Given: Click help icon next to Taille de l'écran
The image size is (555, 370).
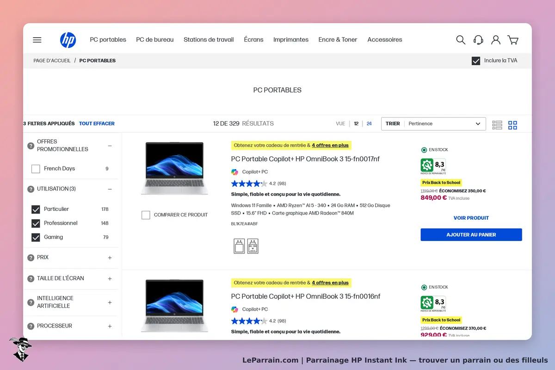Looking at the screenshot, I should tap(31, 278).
